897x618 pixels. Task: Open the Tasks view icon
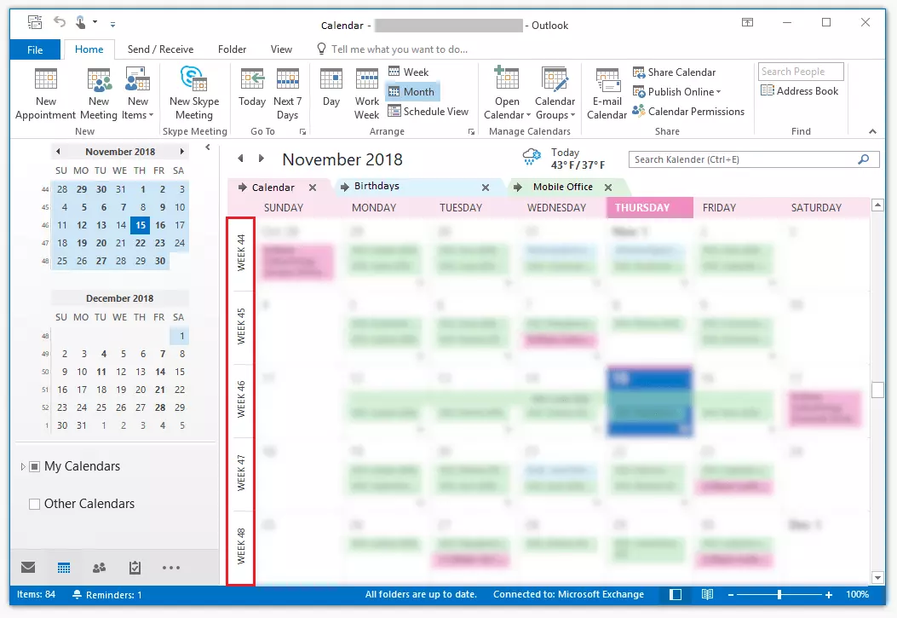135,566
